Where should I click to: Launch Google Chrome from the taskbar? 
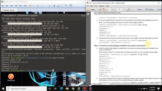73,89
